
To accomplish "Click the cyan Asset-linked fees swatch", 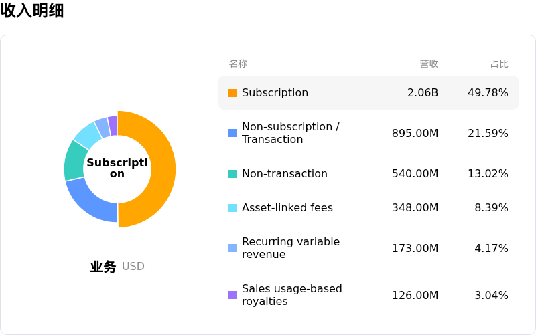I will pos(232,208).
